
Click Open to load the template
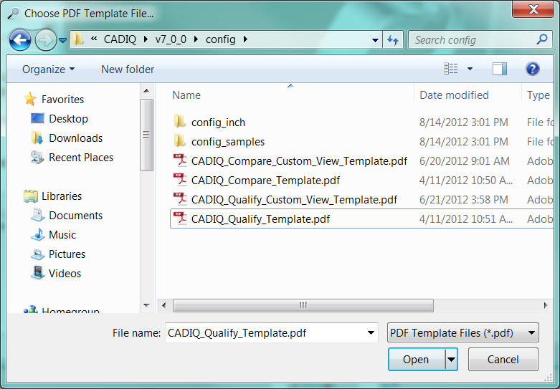click(x=416, y=359)
